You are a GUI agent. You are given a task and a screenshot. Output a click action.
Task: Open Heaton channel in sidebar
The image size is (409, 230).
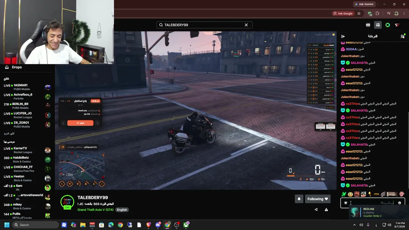(27, 178)
